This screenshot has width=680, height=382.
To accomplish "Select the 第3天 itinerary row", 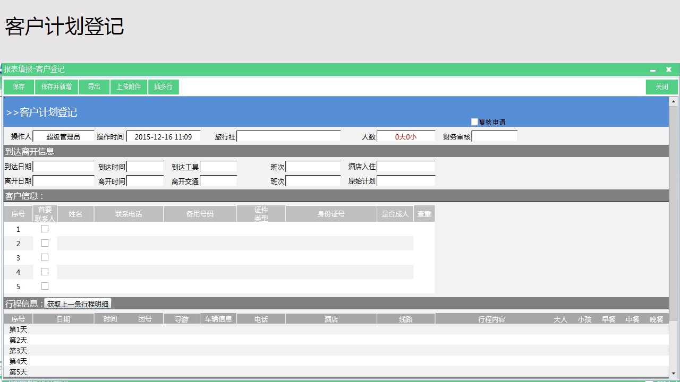I will click(336, 351).
